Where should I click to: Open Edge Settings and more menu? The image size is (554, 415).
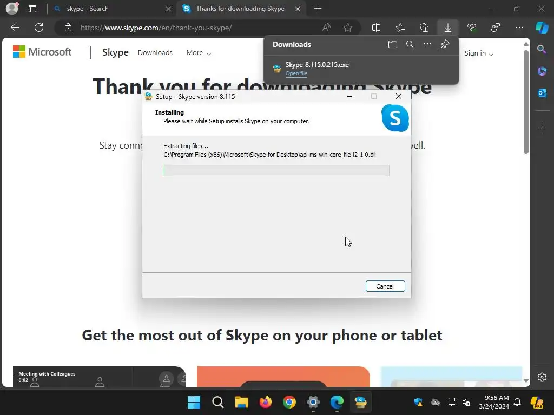tap(519, 28)
